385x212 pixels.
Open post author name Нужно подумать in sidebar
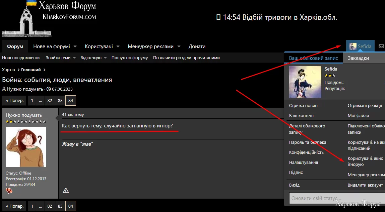point(24,115)
